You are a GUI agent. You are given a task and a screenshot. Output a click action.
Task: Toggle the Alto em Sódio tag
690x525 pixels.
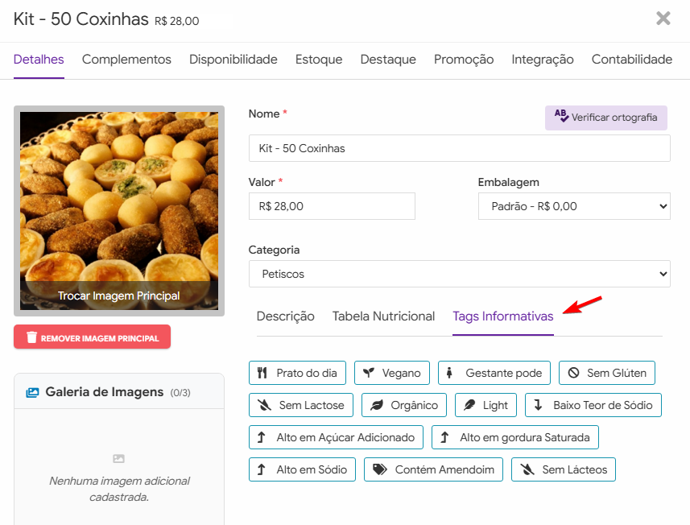(302, 469)
